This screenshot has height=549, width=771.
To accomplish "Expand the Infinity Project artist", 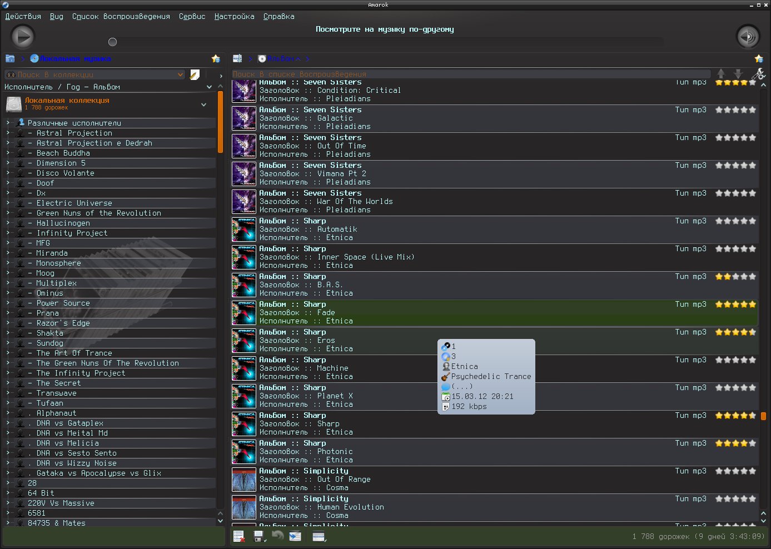I will point(8,233).
